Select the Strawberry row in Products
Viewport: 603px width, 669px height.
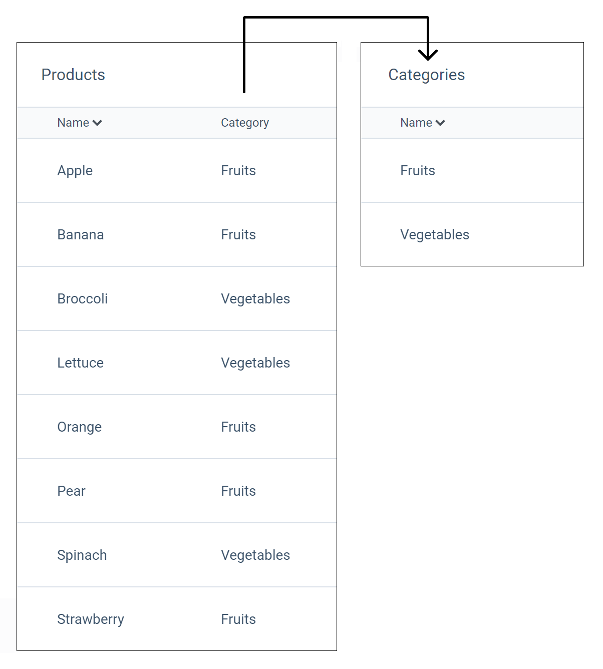pyautogui.click(x=91, y=619)
